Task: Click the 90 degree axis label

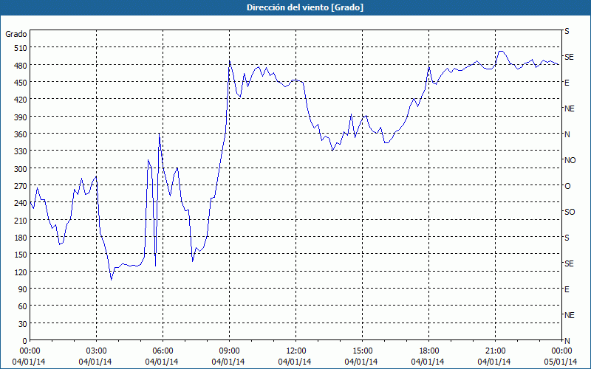Action: click(23, 289)
